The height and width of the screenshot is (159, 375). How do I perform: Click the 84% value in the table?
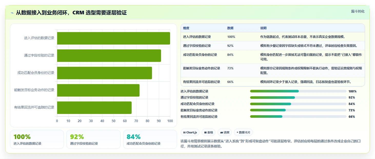pos(230,55)
